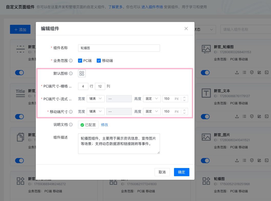Expand PC端尺寸-流式 height 固定 dropdown
Image resolution: width=271 pixels, height=201 pixels.
coord(152,98)
